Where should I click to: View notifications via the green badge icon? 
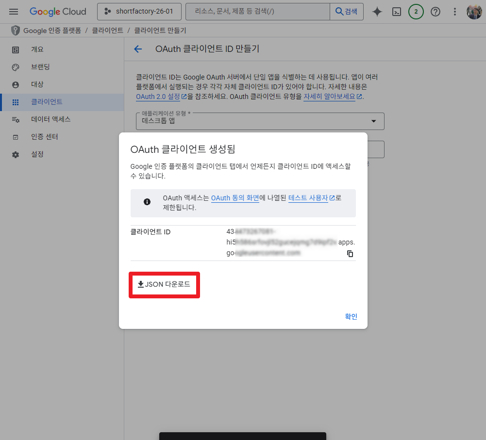(416, 12)
